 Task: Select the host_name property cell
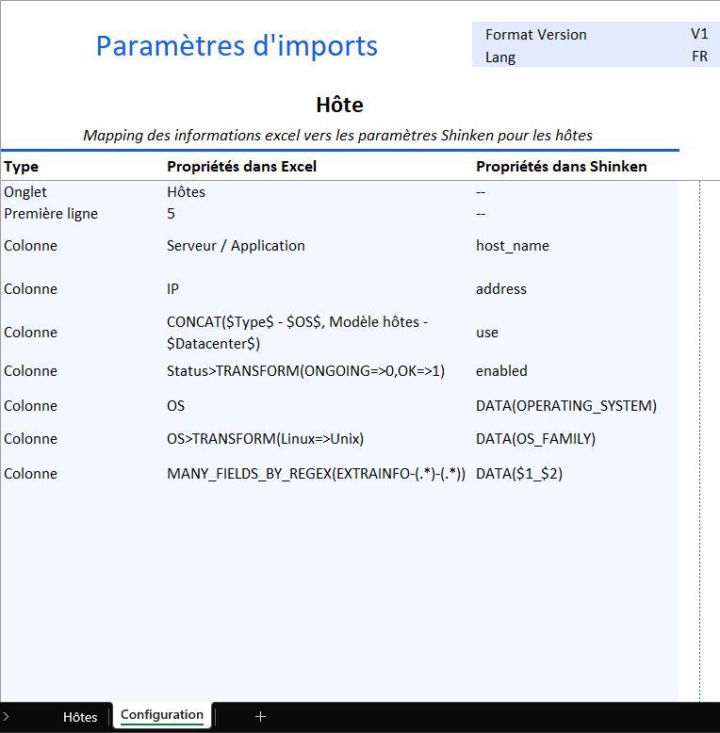513,246
